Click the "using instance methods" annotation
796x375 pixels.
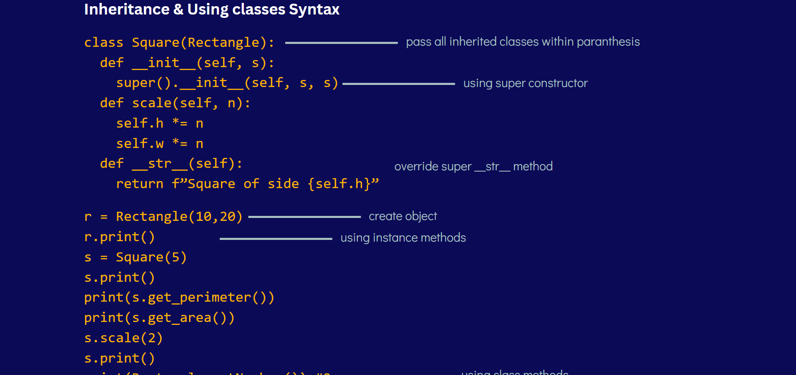point(403,238)
